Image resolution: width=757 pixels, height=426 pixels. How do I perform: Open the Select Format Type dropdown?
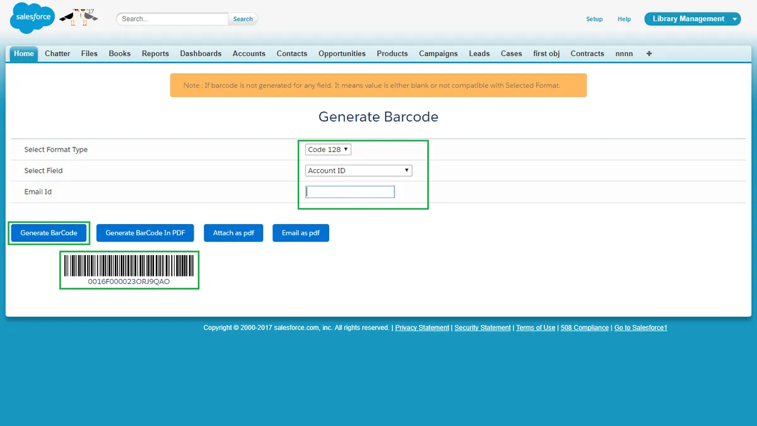tap(328, 150)
